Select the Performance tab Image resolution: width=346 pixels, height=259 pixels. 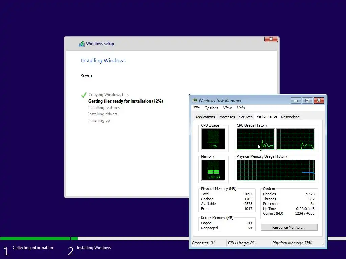pyautogui.click(x=267, y=116)
